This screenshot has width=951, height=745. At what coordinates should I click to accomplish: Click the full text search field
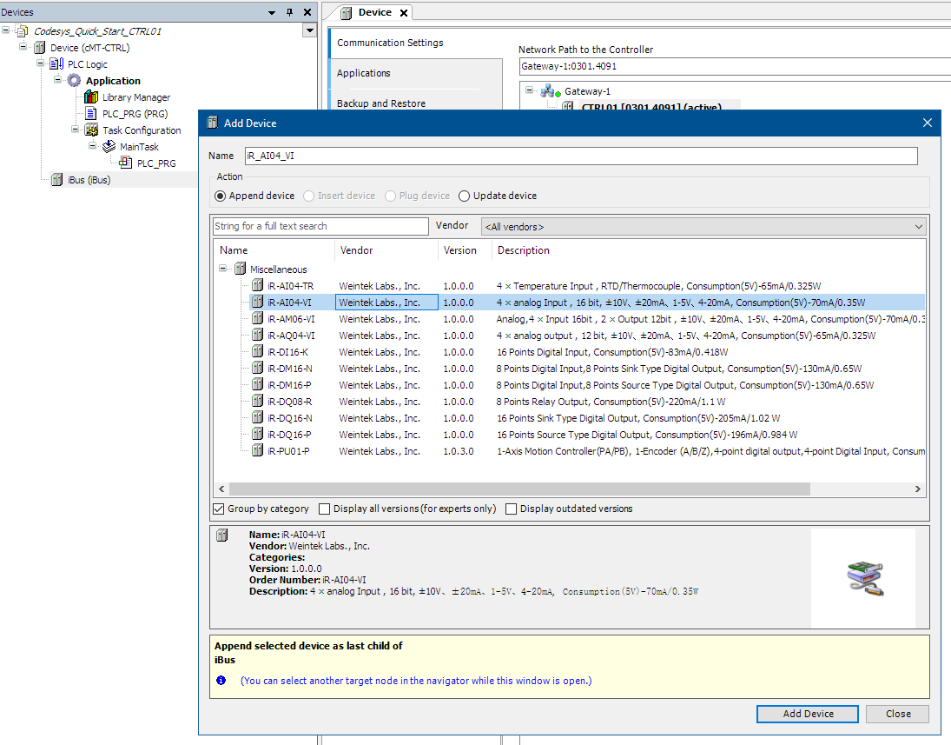320,226
